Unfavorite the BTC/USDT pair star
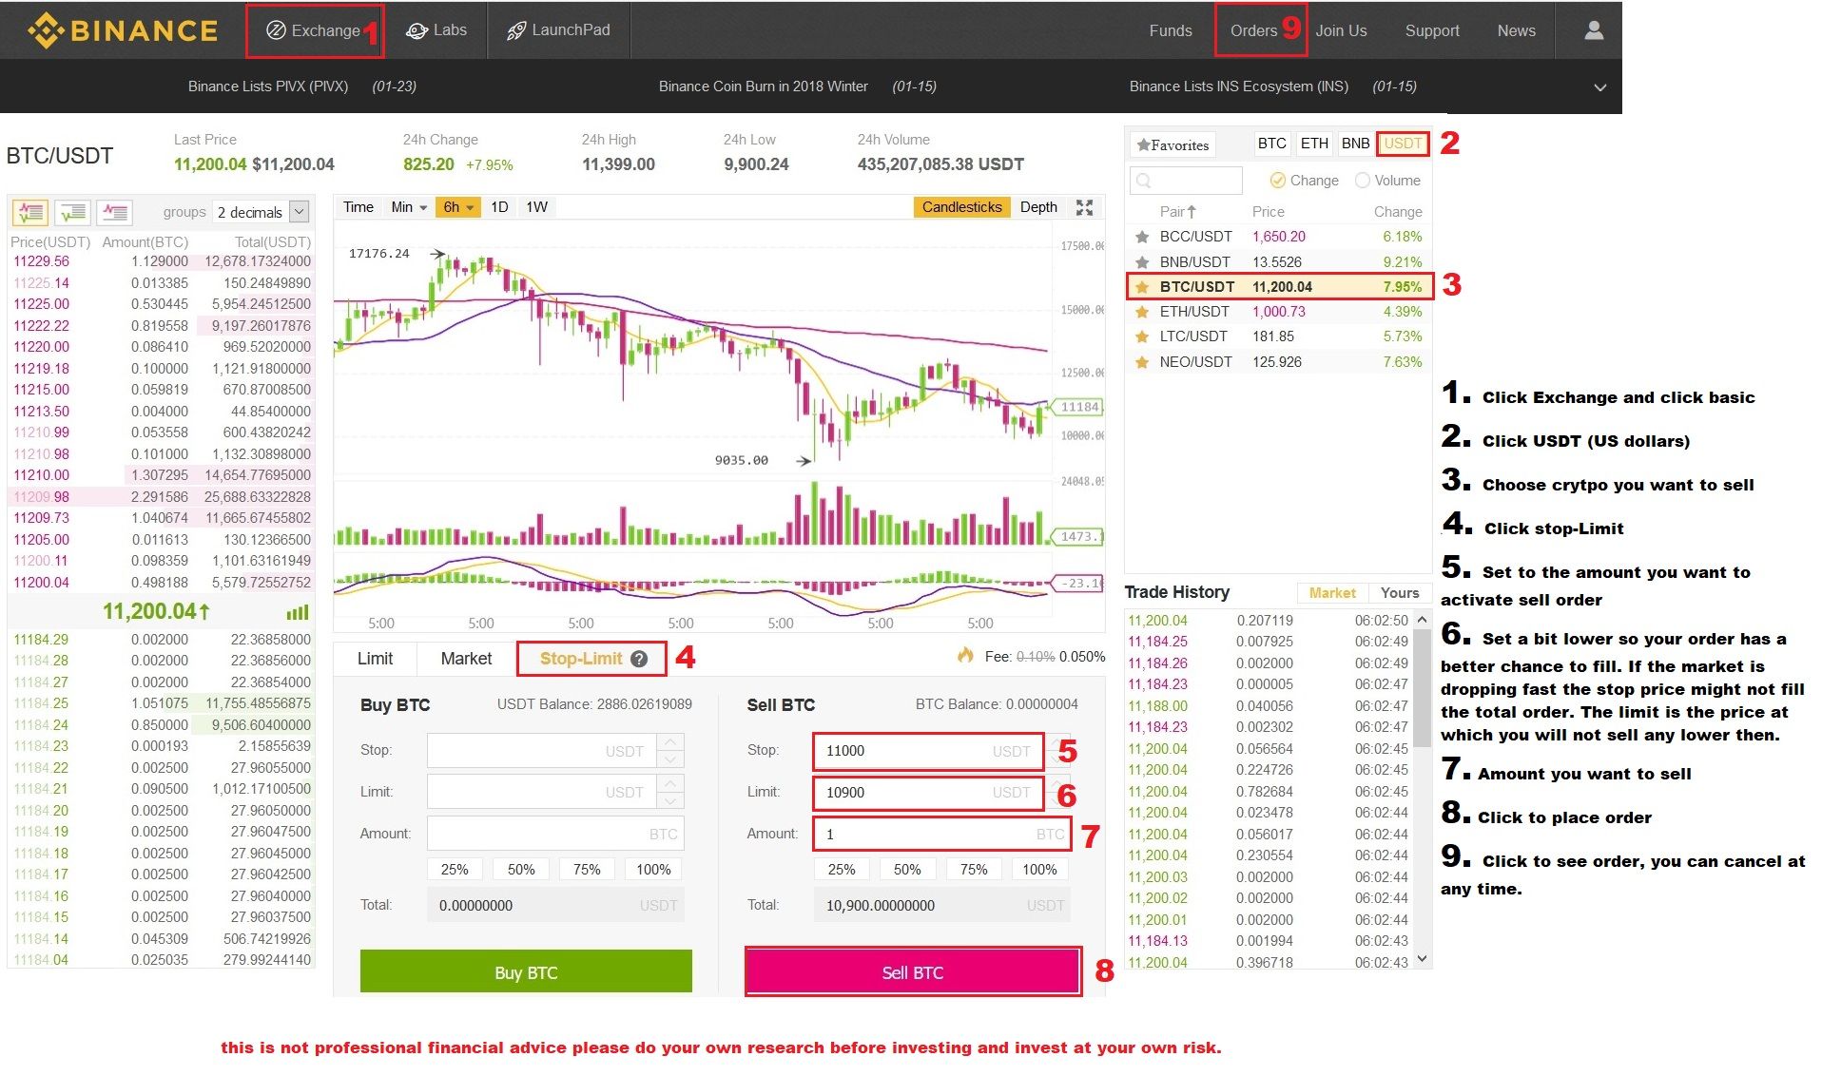The height and width of the screenshot is (1076, 1822). pyautogui.click(x=1142, y=286)
